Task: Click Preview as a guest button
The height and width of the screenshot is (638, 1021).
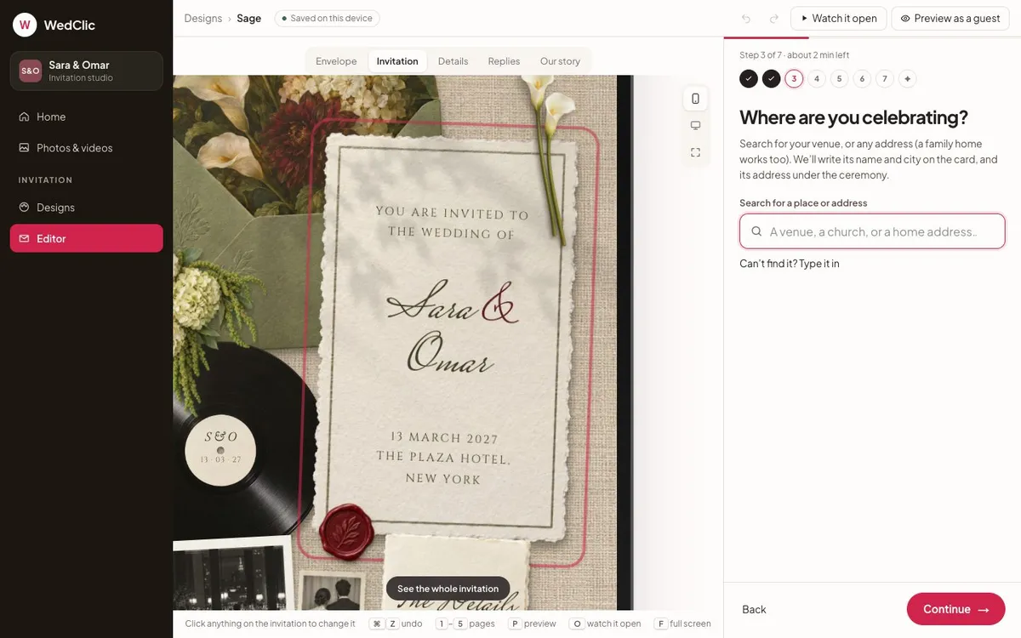Action: coord(950,18)
